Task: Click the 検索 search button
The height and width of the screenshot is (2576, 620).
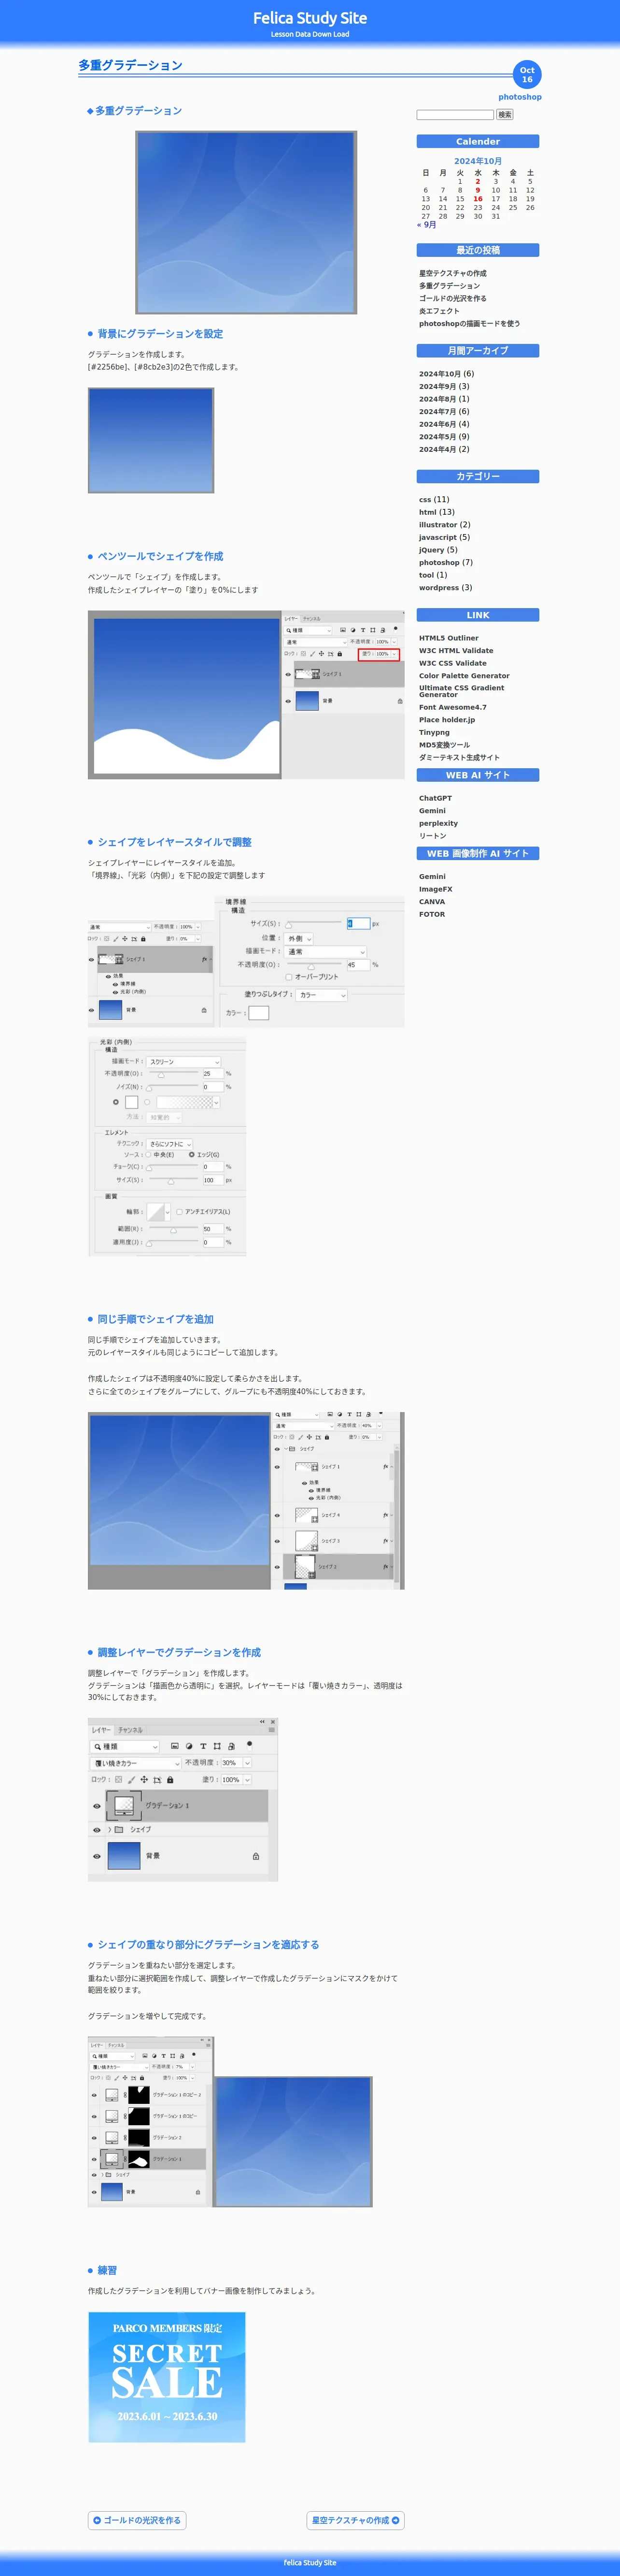Action: coord(505,115)
